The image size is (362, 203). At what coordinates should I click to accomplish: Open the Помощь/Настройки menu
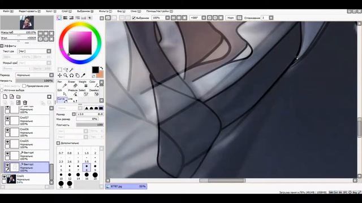[x=160, y=11]
